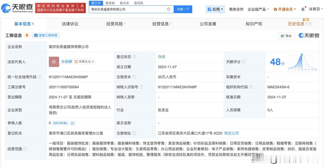Screen dimensions: 324x168
Task: Click the 天眼一下 search button
Action: tap(183, 9)
